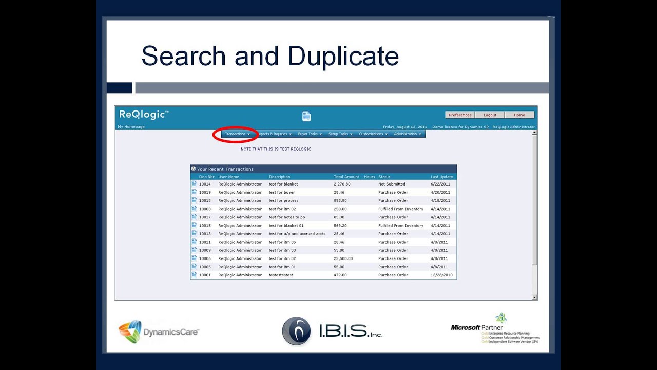Screen dimensions: 657x370
Task: Open document icon for transaction 10018
Action: click(194, 200)
